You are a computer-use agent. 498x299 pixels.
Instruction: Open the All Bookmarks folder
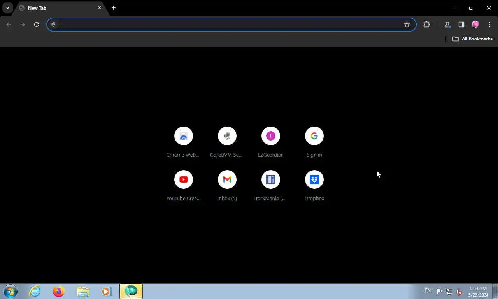(x=472, y=39)
